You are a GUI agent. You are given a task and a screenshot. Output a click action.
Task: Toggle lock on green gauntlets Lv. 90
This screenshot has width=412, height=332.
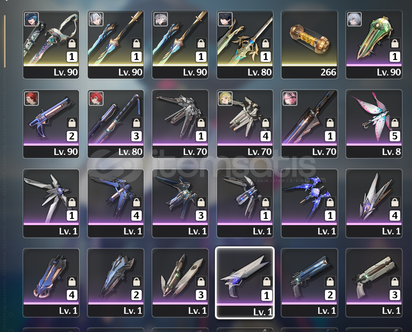click(395, 43)
